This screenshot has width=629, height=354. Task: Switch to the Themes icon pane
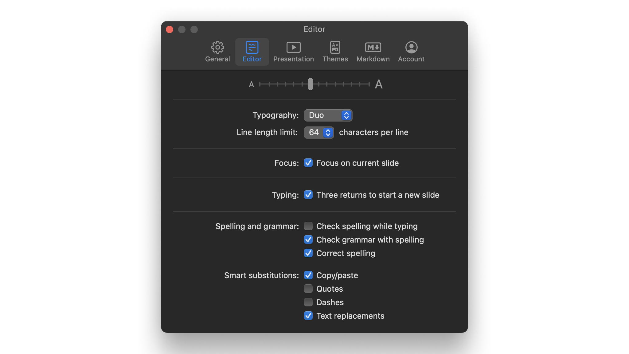(335, 47)
